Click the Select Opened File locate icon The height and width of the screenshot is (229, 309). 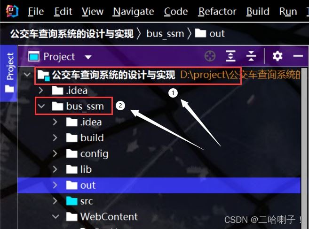(210, 56)
